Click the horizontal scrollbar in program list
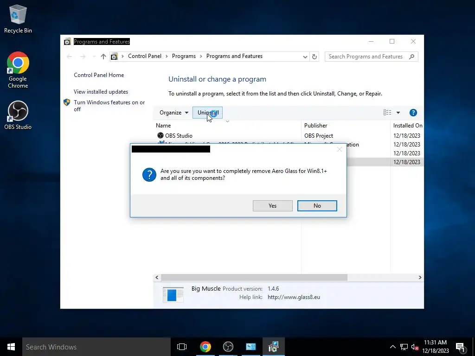475x356 pixels. click(254, 277)
